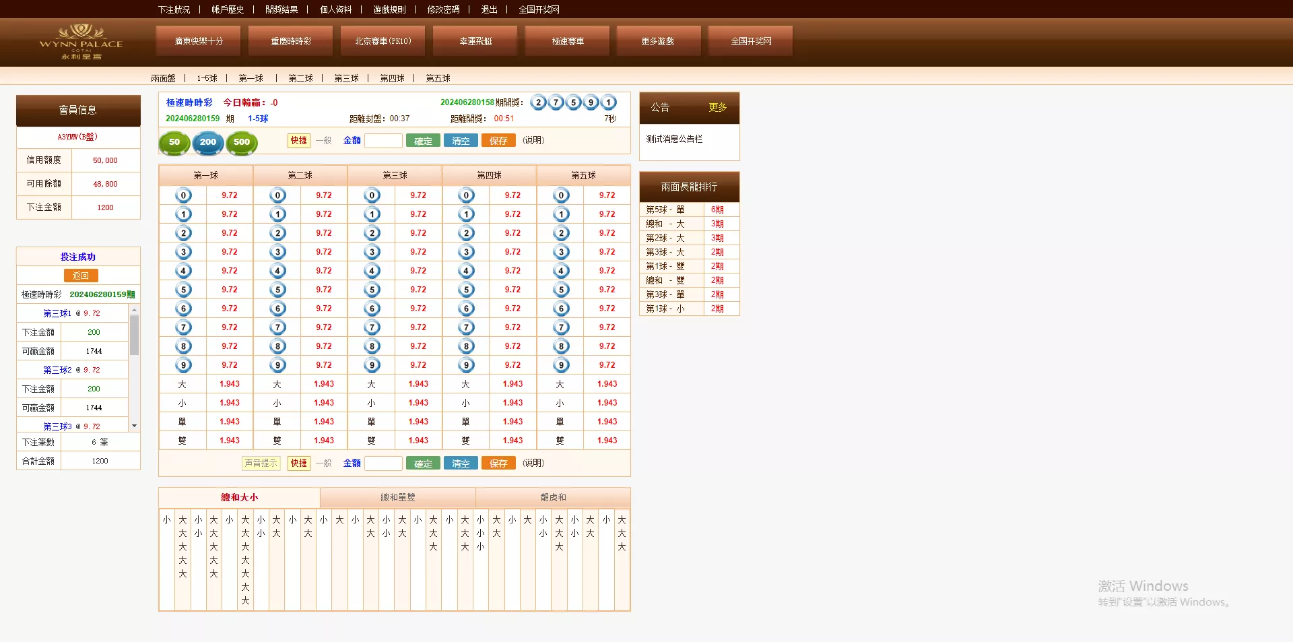Click the 返回 return button
1293x642 pixels.
(x=81, y=276)
